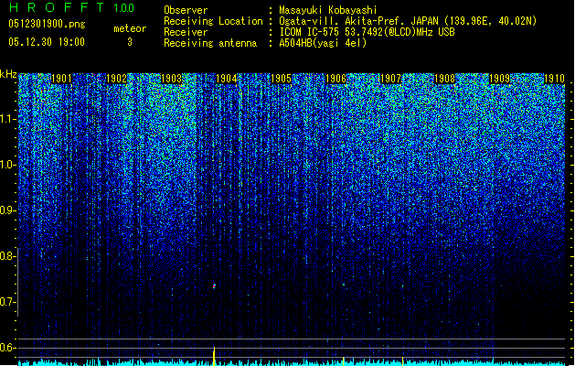Click the meteor label
The image size is (575, 366).
[x=130, y=28]
